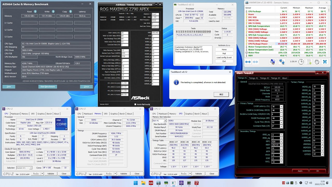Click Load config & exit in TestMem5
332x187 pixels.
click(x=224, y=57)
